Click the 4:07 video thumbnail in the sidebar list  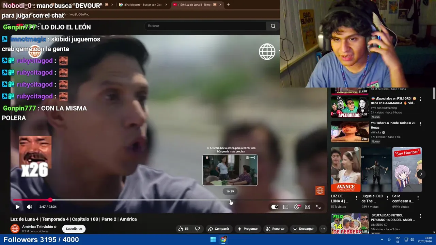(x=350, y=91)
